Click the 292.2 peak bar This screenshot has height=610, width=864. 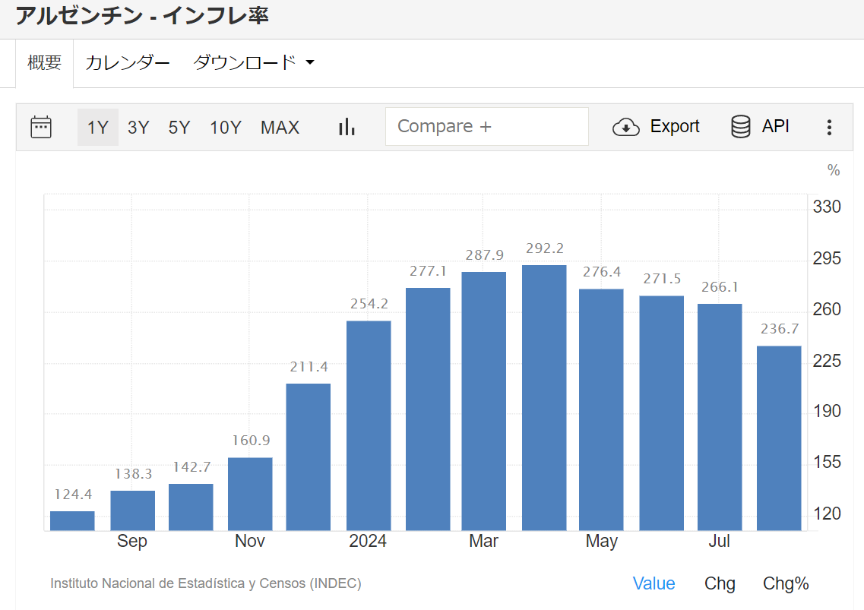(x=544, y=397)
